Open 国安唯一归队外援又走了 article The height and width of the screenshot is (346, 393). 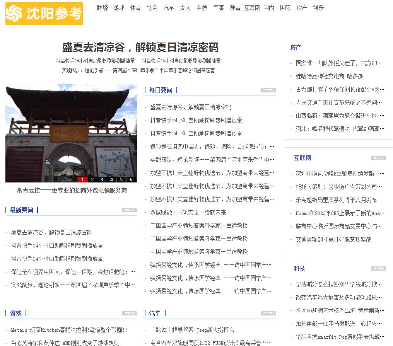pos(338,63)
